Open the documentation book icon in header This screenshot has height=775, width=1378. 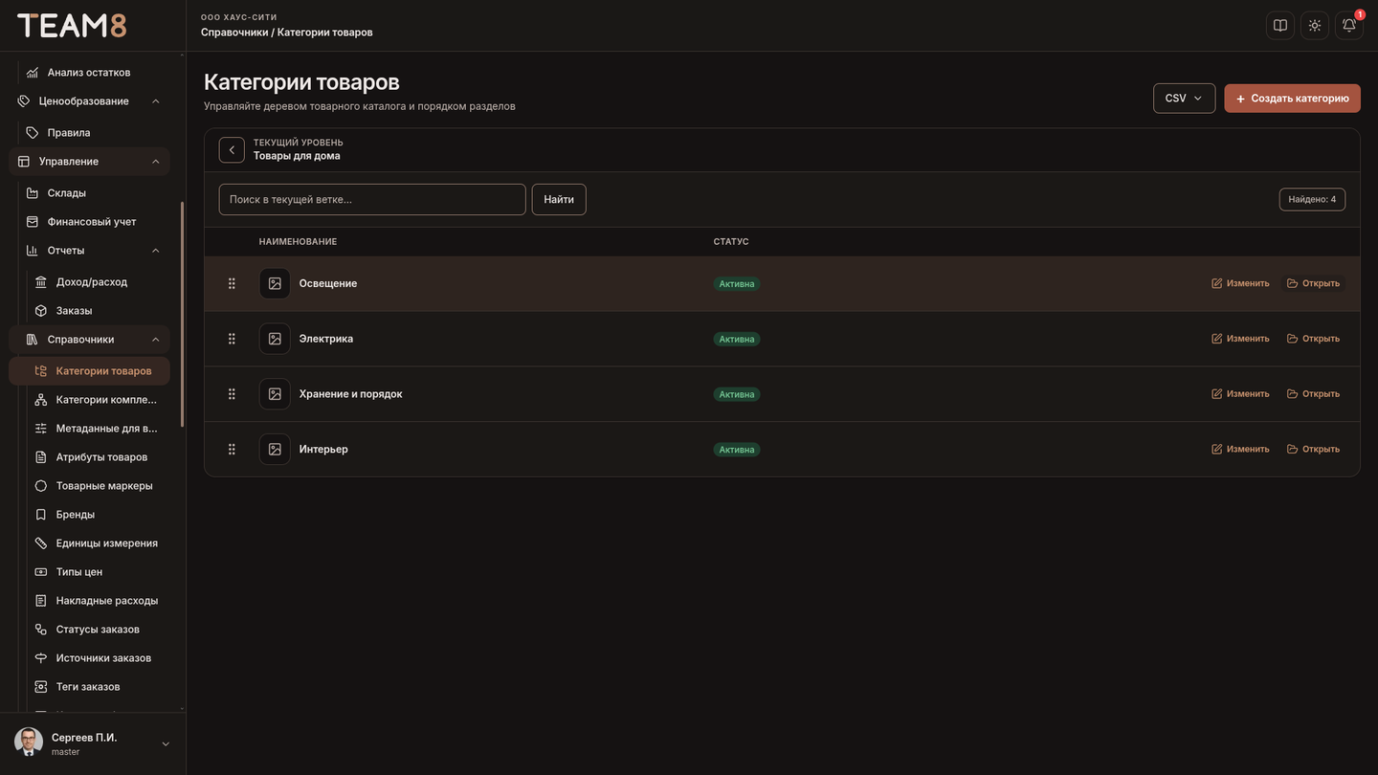pyautogui.click(x=1280, y=25)
